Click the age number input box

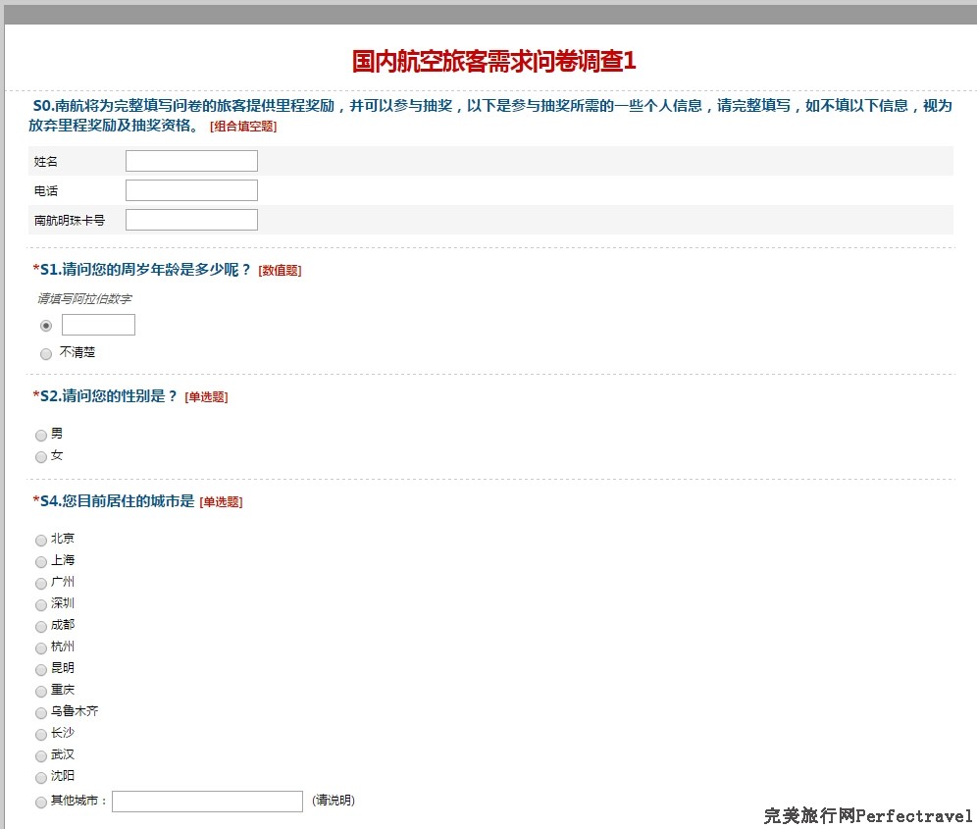click(98, 324)
